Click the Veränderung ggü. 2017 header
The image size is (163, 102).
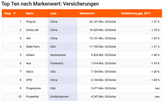(136, 13)
